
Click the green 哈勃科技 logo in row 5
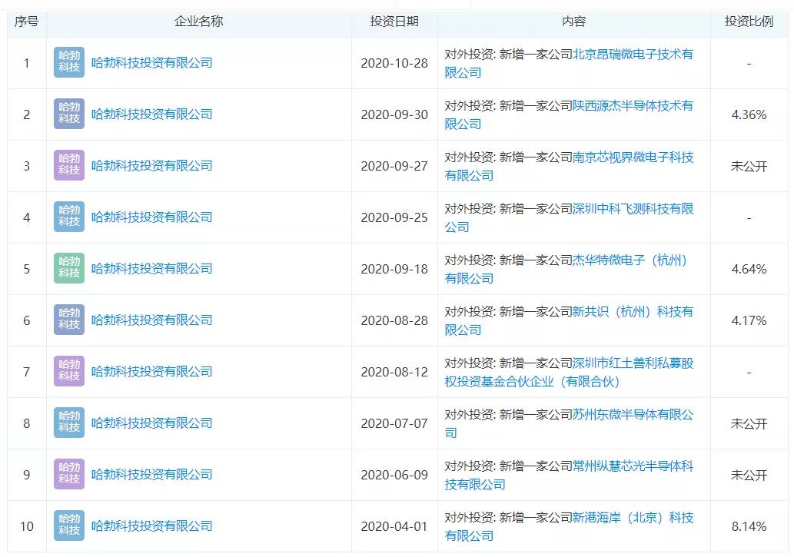tap(69, 269)
